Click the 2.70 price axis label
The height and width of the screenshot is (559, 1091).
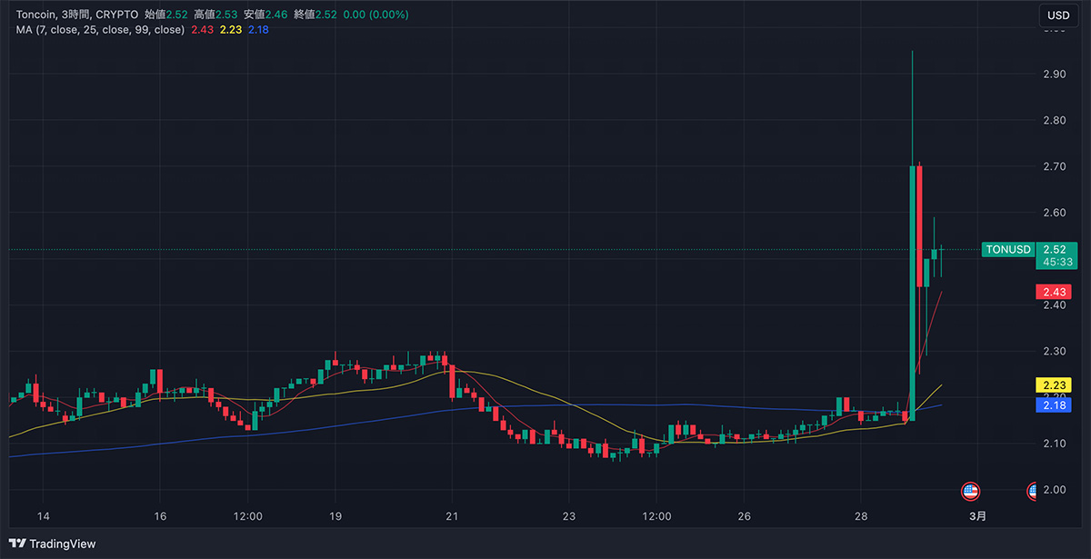(1055, 167)
